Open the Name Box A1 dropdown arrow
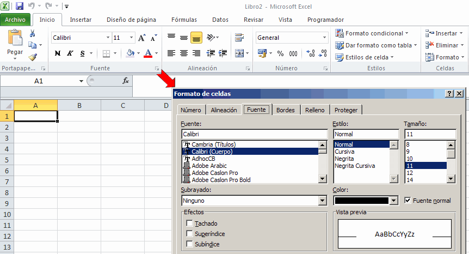The image size is (469, 254). coord(81,81)
